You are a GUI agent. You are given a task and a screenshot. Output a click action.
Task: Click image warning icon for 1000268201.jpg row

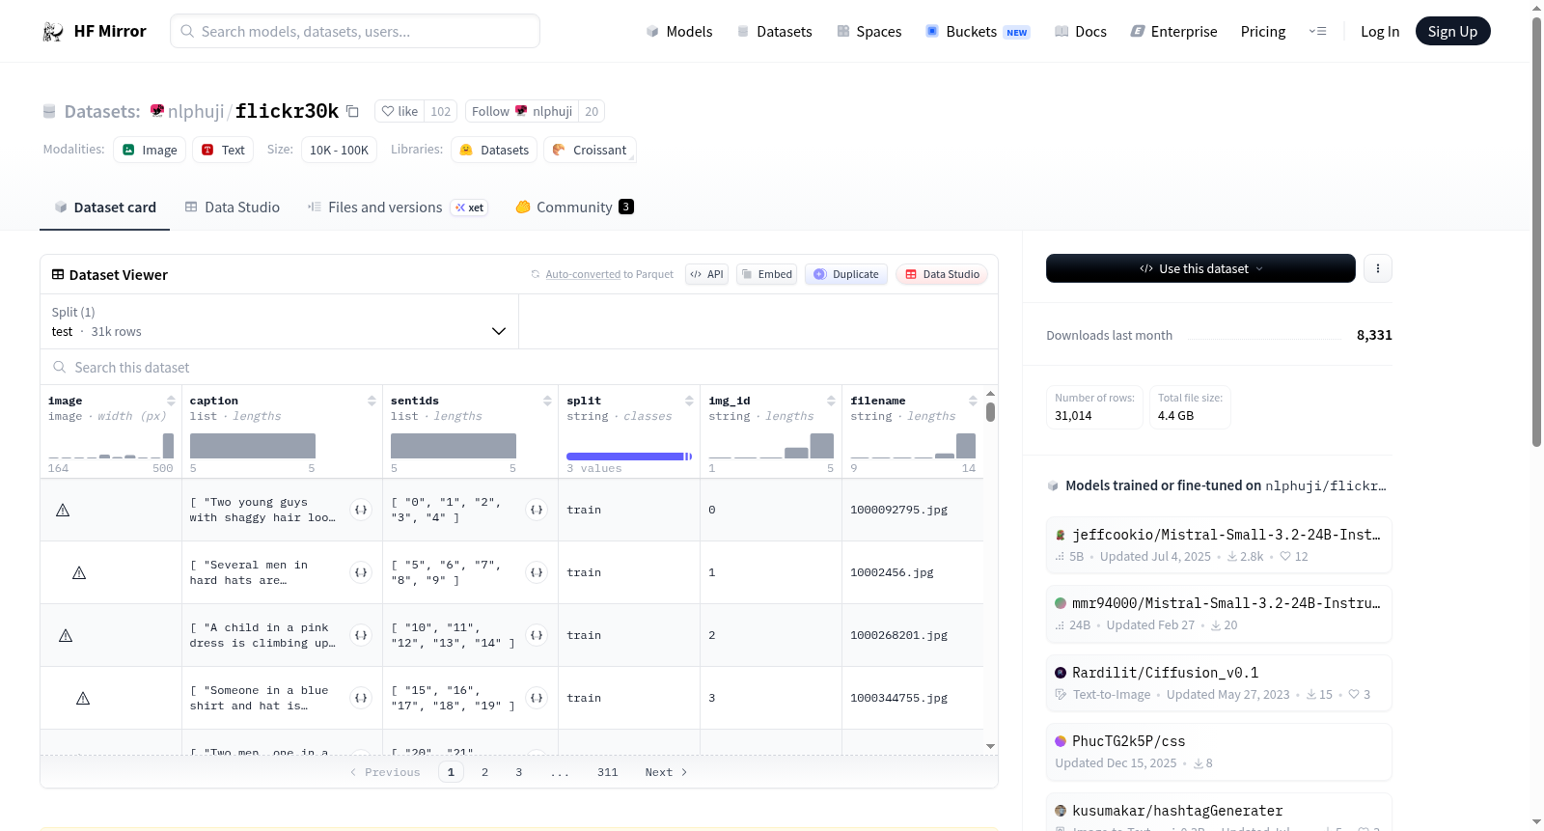coord(66,635)
